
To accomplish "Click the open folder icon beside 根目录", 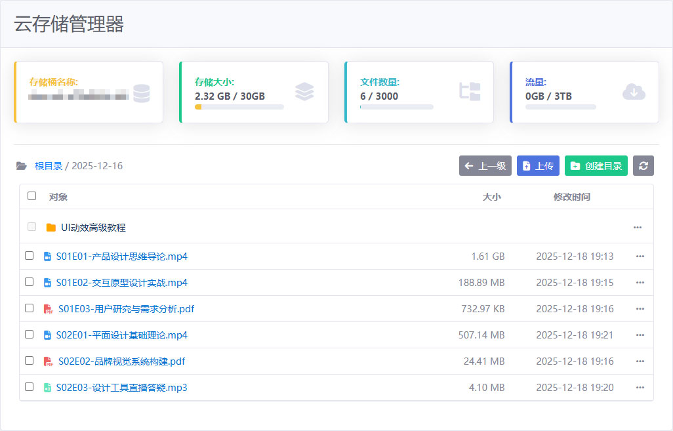I will coord(22,166).
